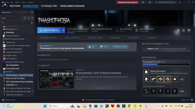Open the game info icon
Viewport: 195px width, 109px height.
(183, 30)
